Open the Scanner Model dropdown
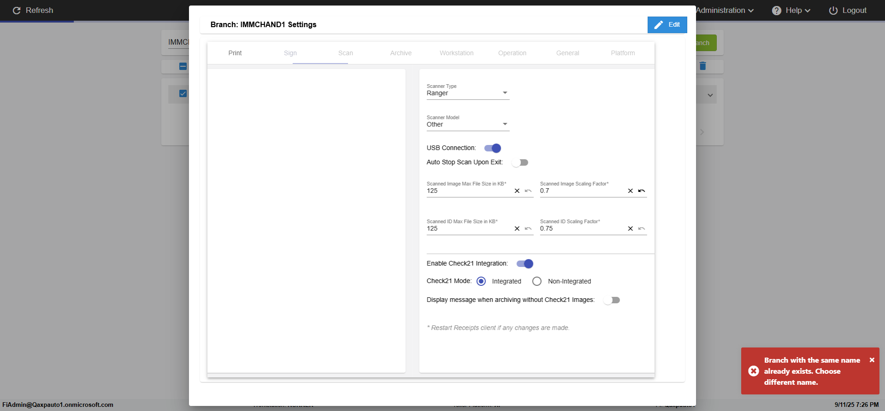 point(467,124)
